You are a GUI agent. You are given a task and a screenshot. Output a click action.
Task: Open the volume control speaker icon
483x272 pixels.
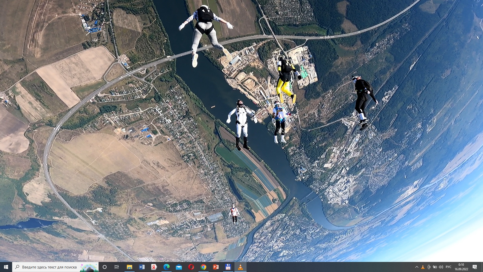[x=441, y=267]
